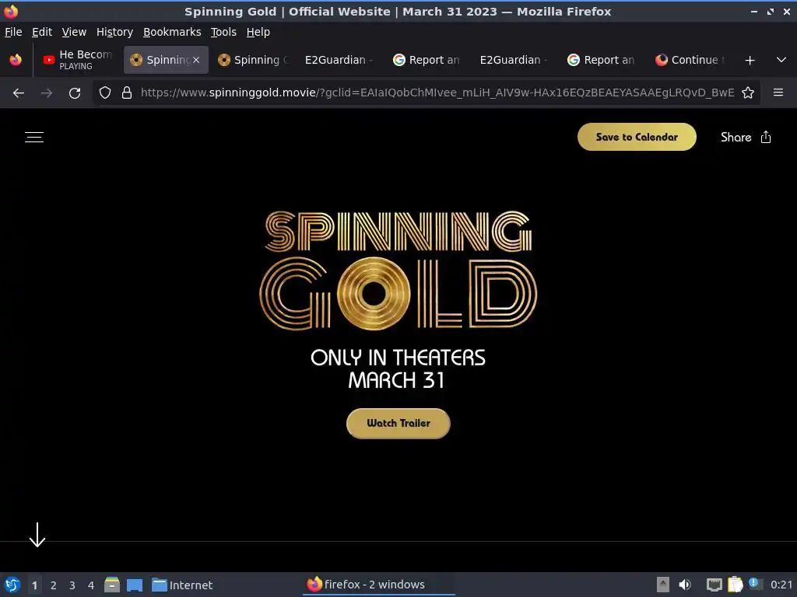Click the 0:21 clock
The height and width of the screenshot is (597, 797).
(781, 585)
